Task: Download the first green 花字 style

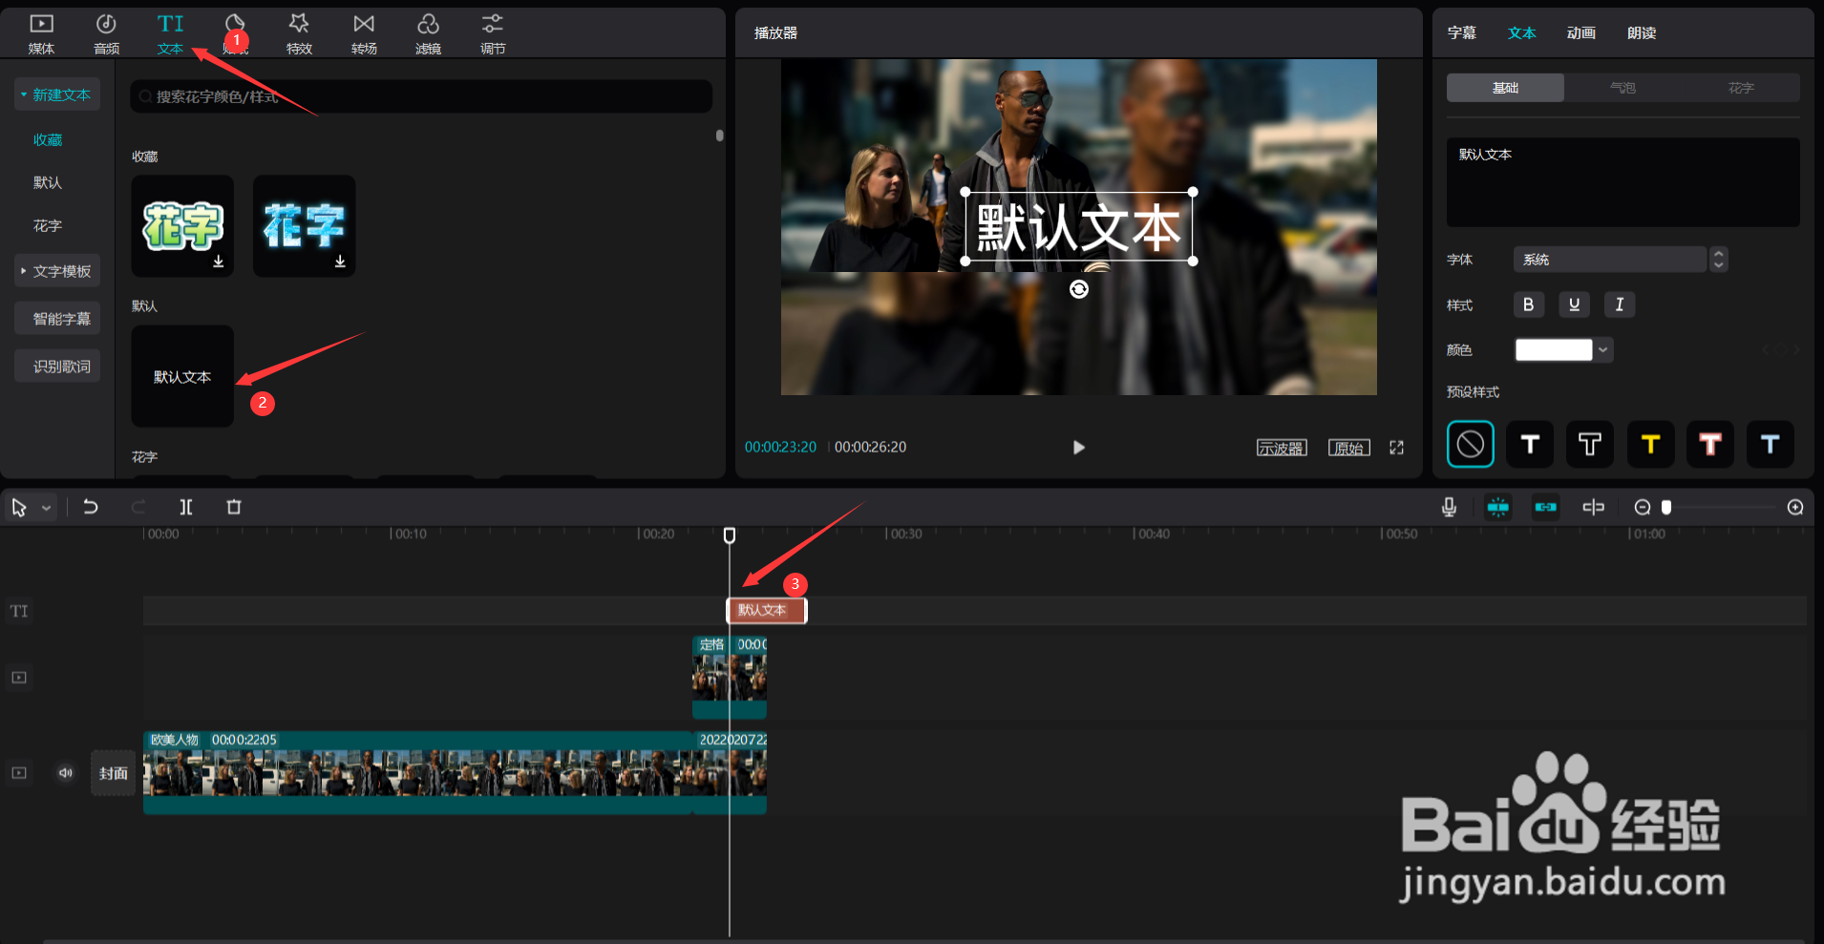Action: 219,262
